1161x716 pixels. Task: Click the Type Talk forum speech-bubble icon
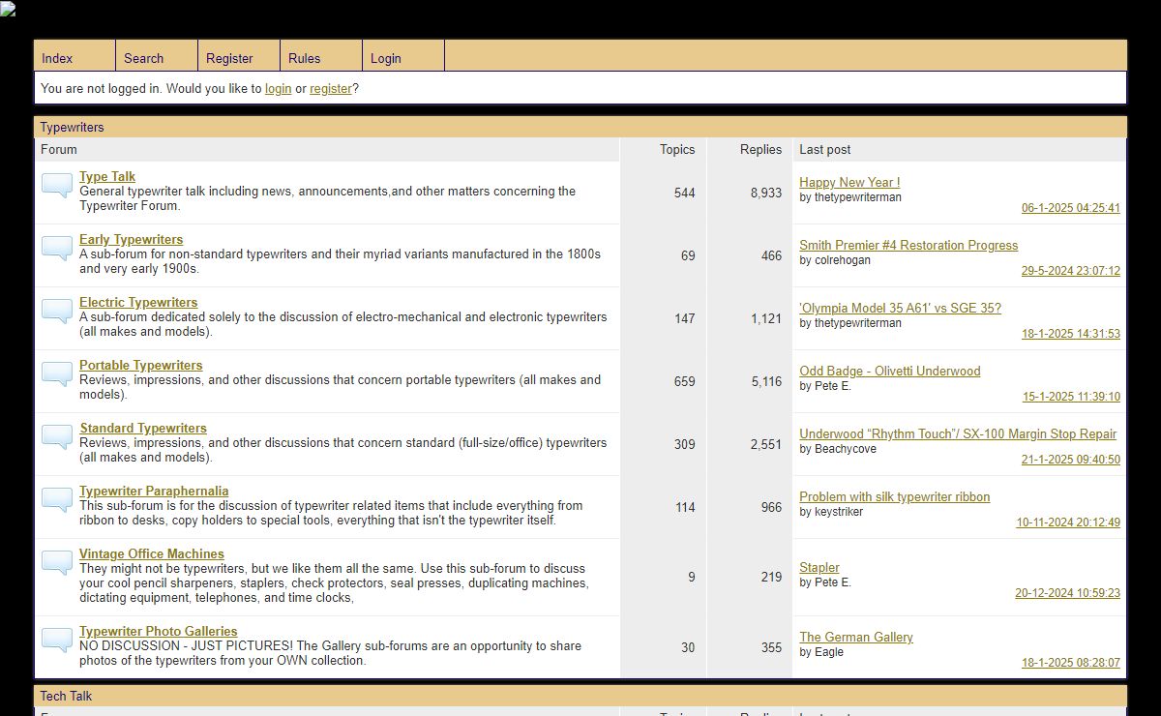click(x=57, y=186)
